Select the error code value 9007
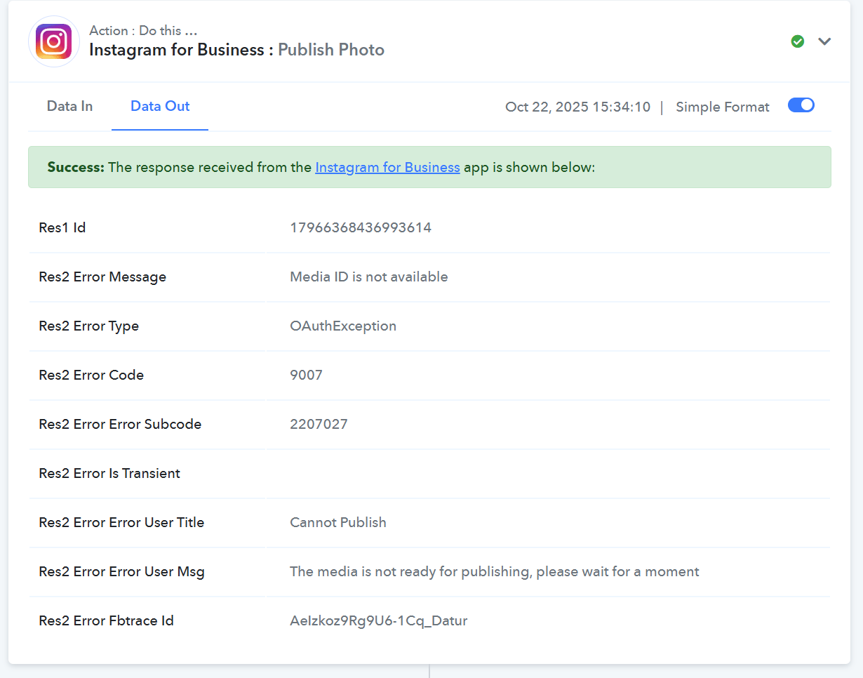This screenshot has height=678, width=863. tap(306, 375)
